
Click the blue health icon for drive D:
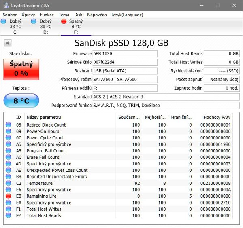pos(34,21)
